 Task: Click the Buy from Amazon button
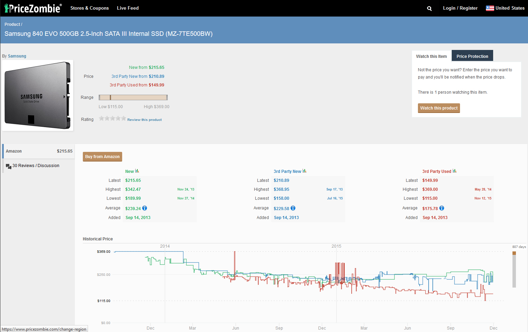point(102,157)
